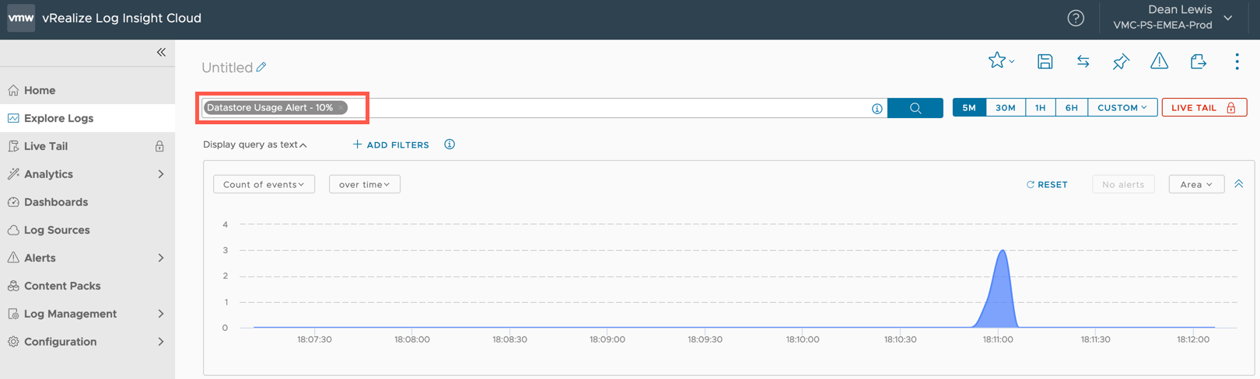
Task: Click the LIVE TAIL button
Action: (1204, 108)
